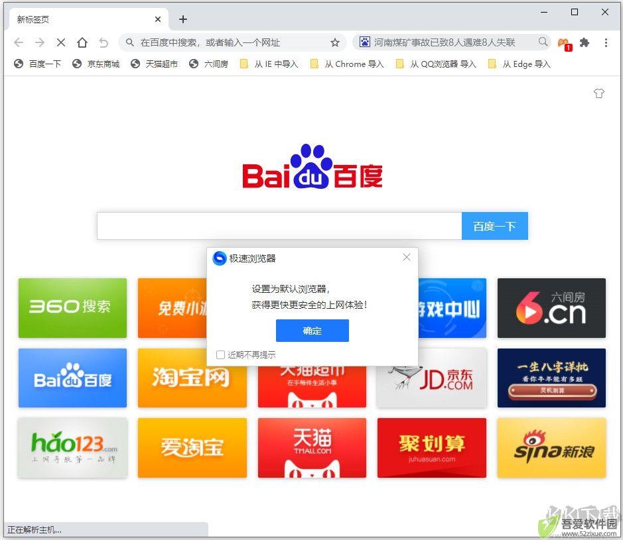Expand the 从 Edge 导入 bookmark folder
623x540 pixels.
(x=519, y=64)
